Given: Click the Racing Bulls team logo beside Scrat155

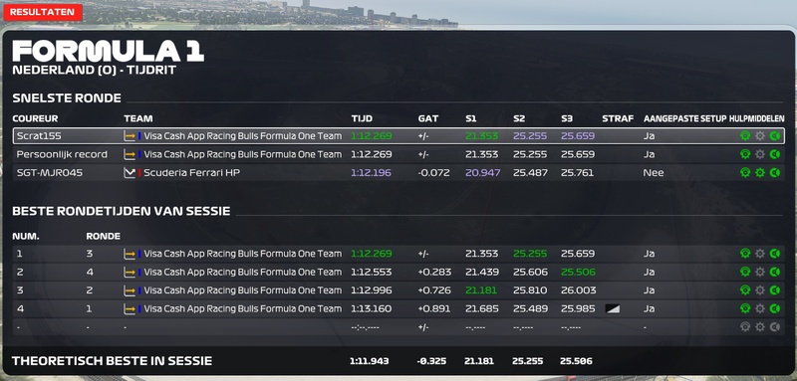Looking at the screenshot, I should click(130, 136).
